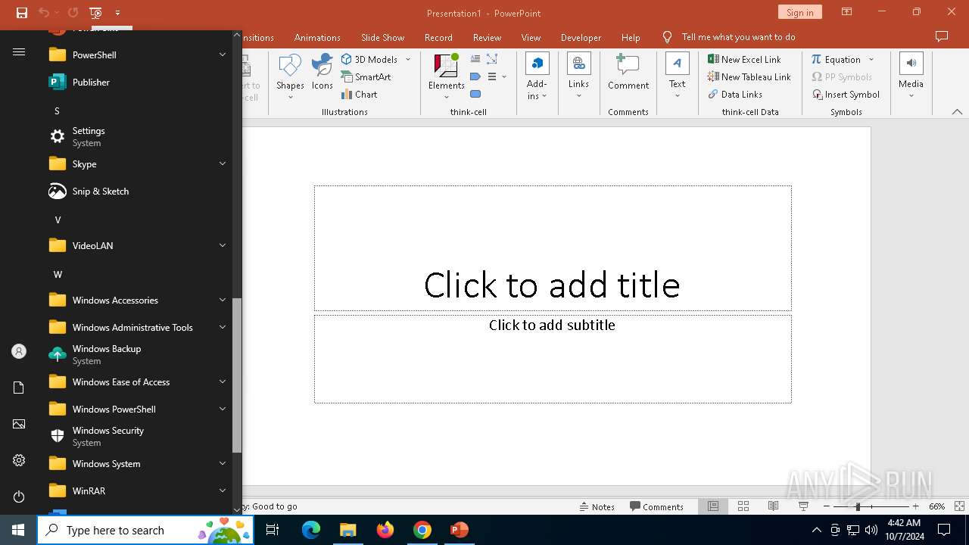The height and width of the screenshot is (545, 969).
Task: Switch to the Record tab
Action: pyautogui.click(x=438, y=37)
